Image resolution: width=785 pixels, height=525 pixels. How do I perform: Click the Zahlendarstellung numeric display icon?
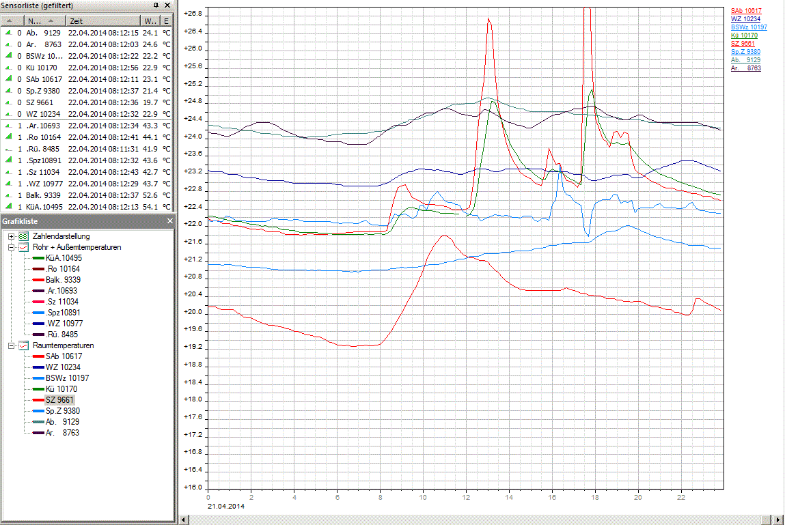pos(23,236)
